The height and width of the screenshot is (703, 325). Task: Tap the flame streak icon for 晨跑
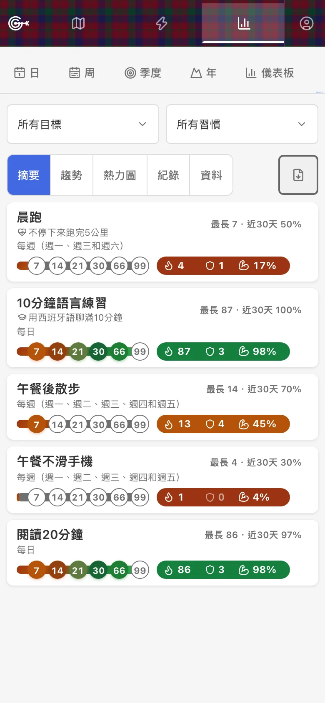click(x=169, y=266)
